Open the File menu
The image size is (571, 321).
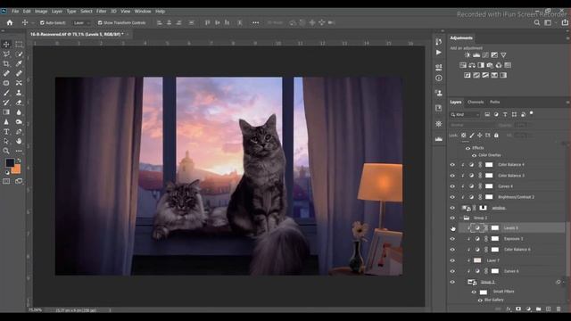(x=15, y=12)
